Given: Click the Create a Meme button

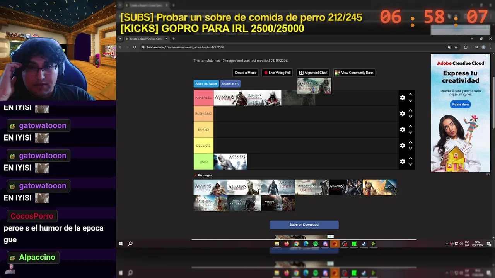Looking at the screenshot, I should [245, 73].
